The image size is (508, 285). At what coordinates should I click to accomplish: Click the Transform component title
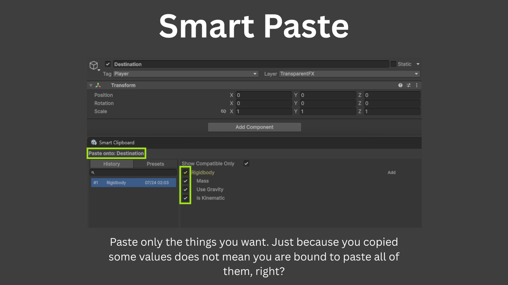coord(123,85)
